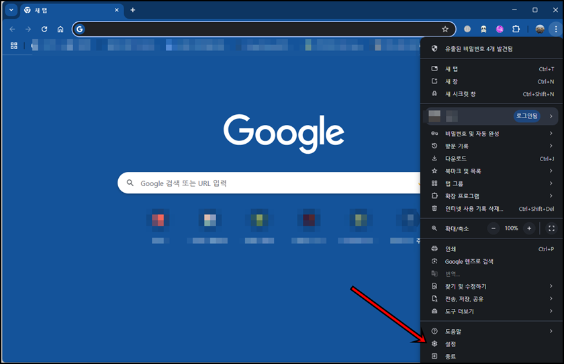The height and width of the screenshot is (364, 564).
Task: Expand 찾기 및 수정하기 submenu
Action: [x=491, y=286]
